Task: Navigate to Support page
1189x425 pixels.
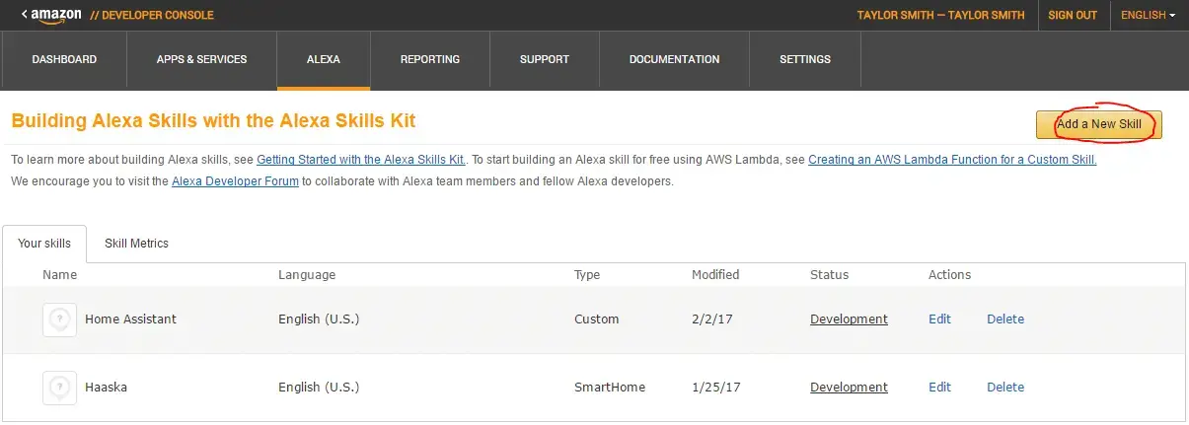Action: coord(545,59)
